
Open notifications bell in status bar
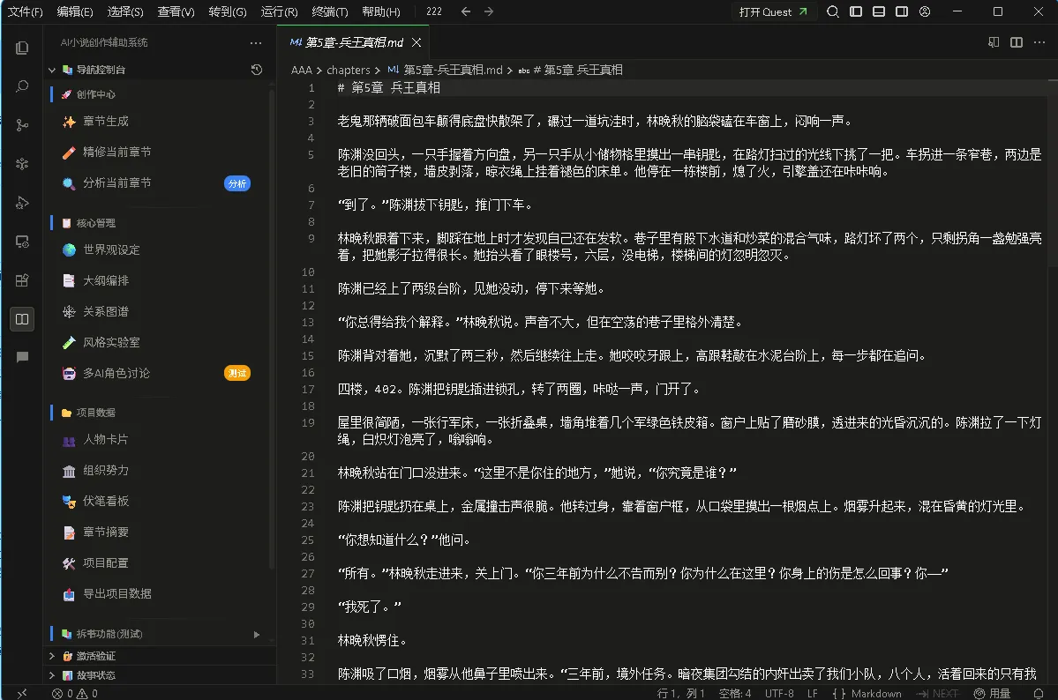coord(1039,693)
